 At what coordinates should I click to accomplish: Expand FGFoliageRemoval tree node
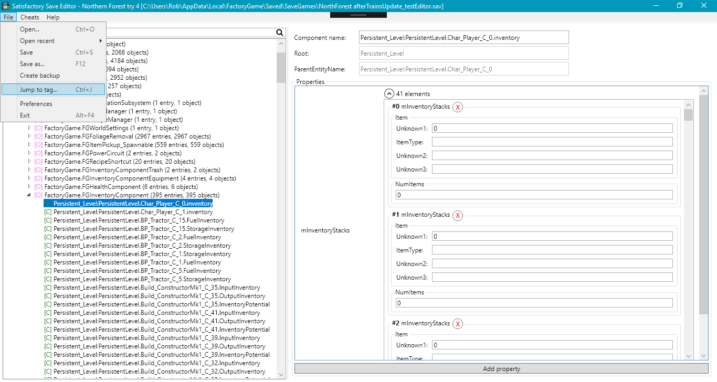(x=29, y=136)
